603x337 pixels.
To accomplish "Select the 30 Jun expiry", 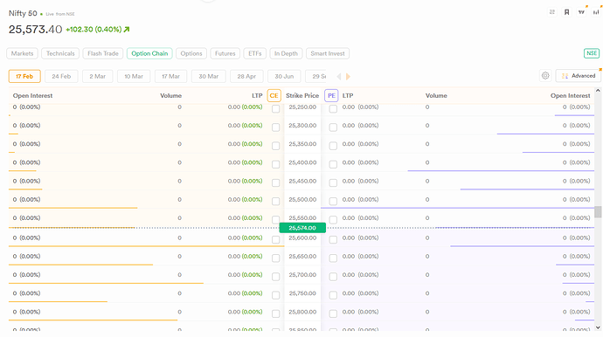I will [284, 76].
